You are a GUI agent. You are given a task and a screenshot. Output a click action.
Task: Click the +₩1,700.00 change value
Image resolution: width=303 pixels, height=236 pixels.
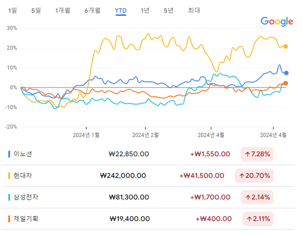click(x=210, y=197)
